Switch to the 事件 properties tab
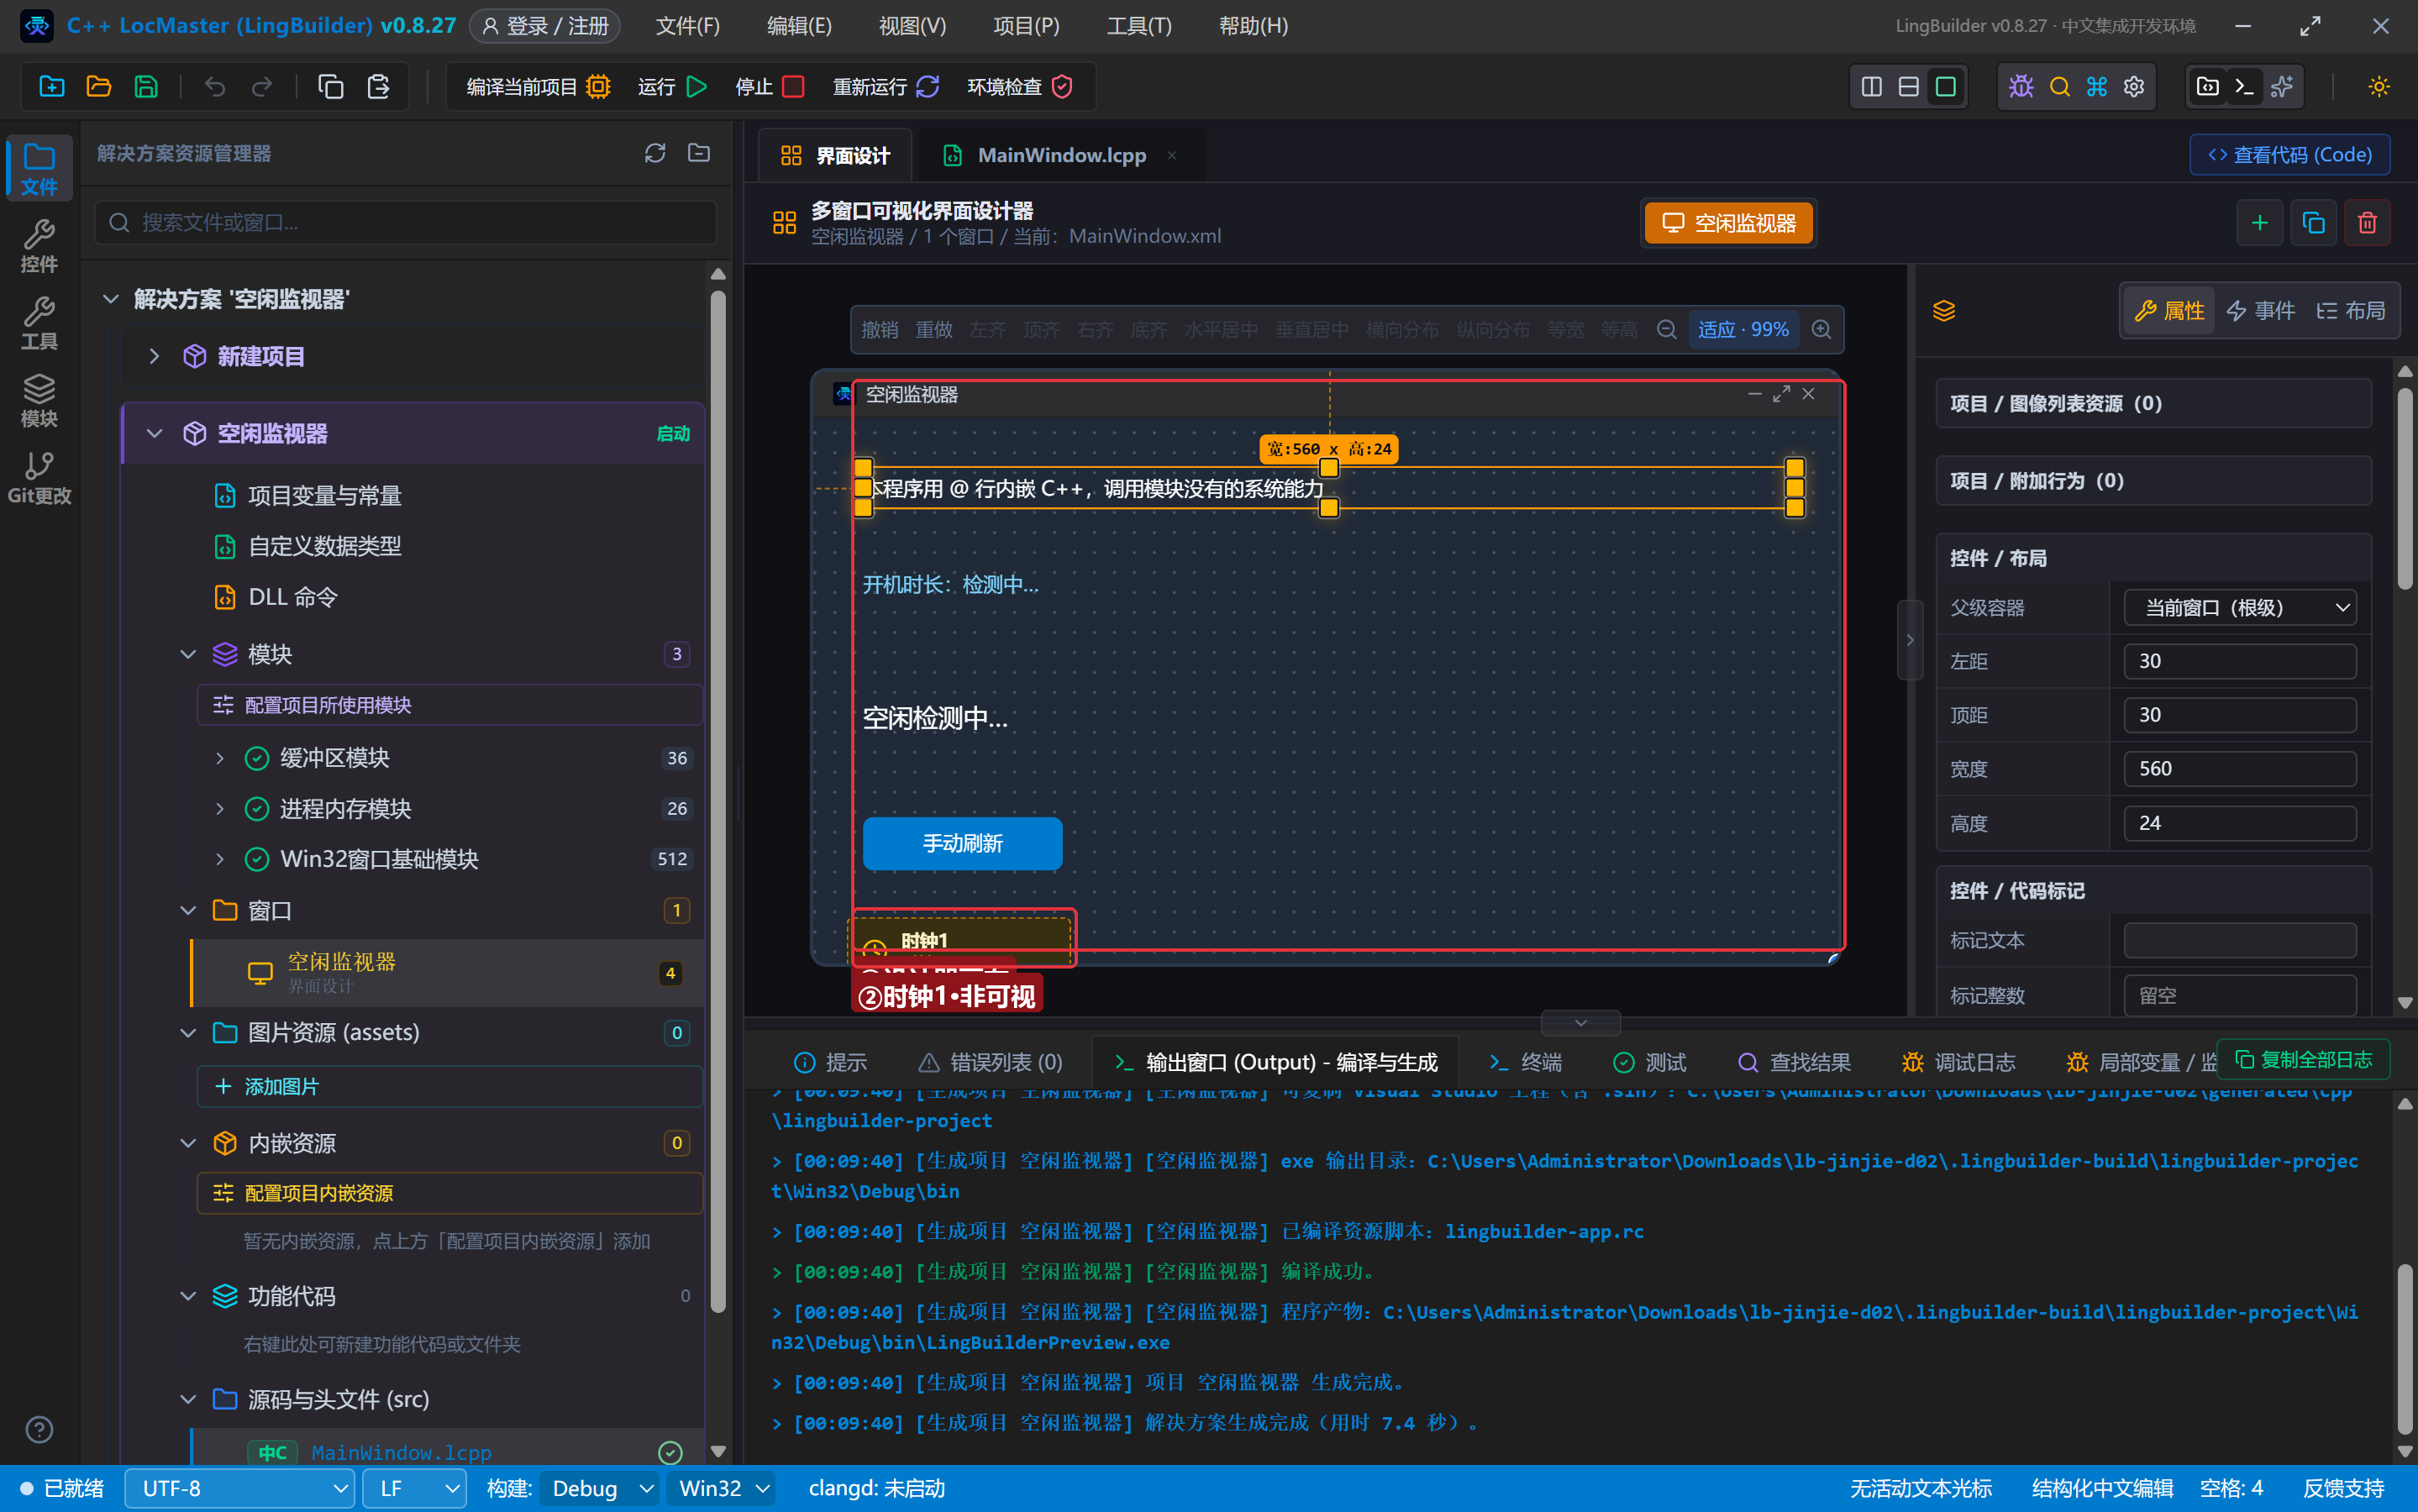 tap(2260, 311)
